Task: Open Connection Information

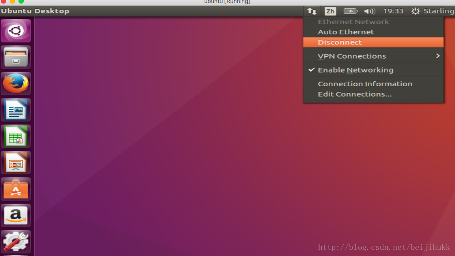Action: tap(374, 84)
